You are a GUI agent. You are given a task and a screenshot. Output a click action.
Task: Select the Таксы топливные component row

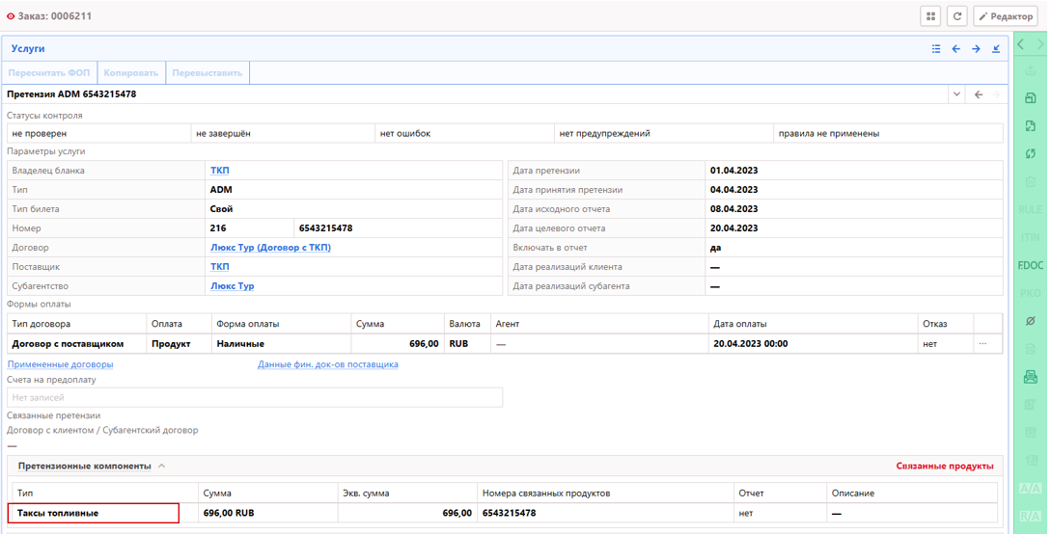click(94, 514)
